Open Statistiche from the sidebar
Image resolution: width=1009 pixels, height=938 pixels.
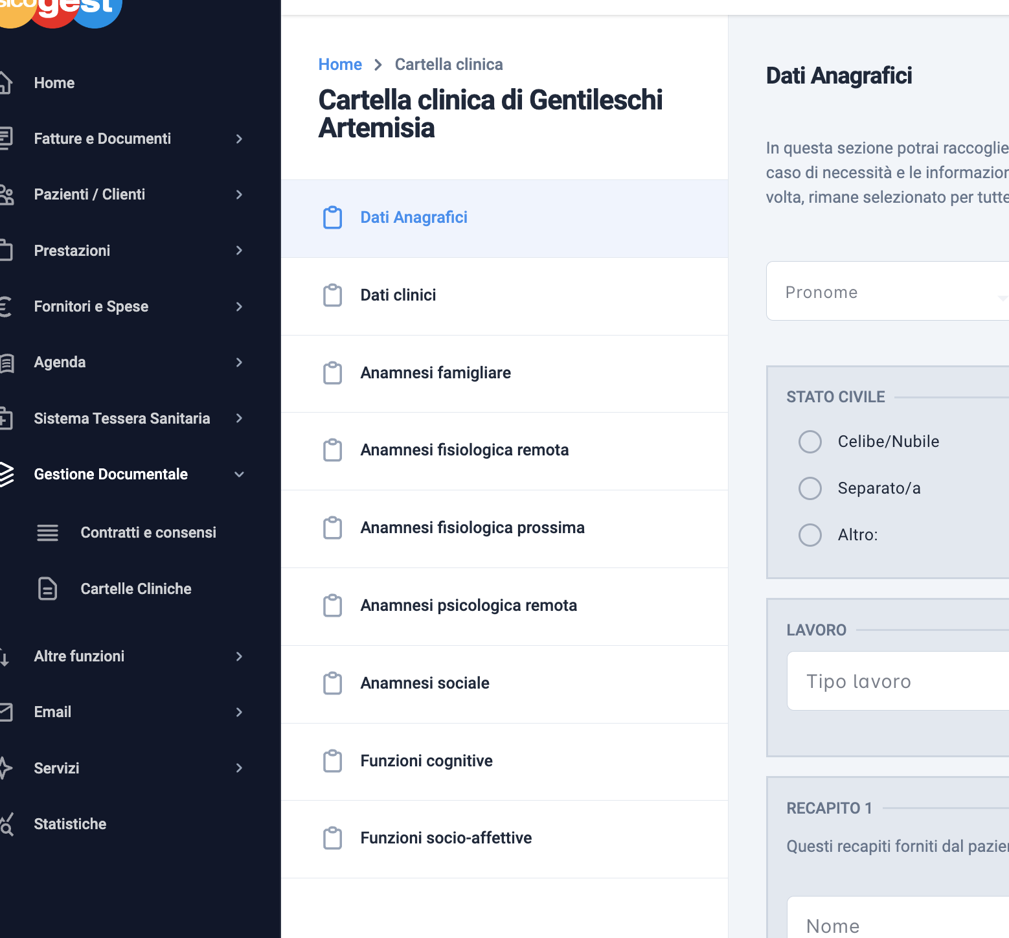point(70,824)
